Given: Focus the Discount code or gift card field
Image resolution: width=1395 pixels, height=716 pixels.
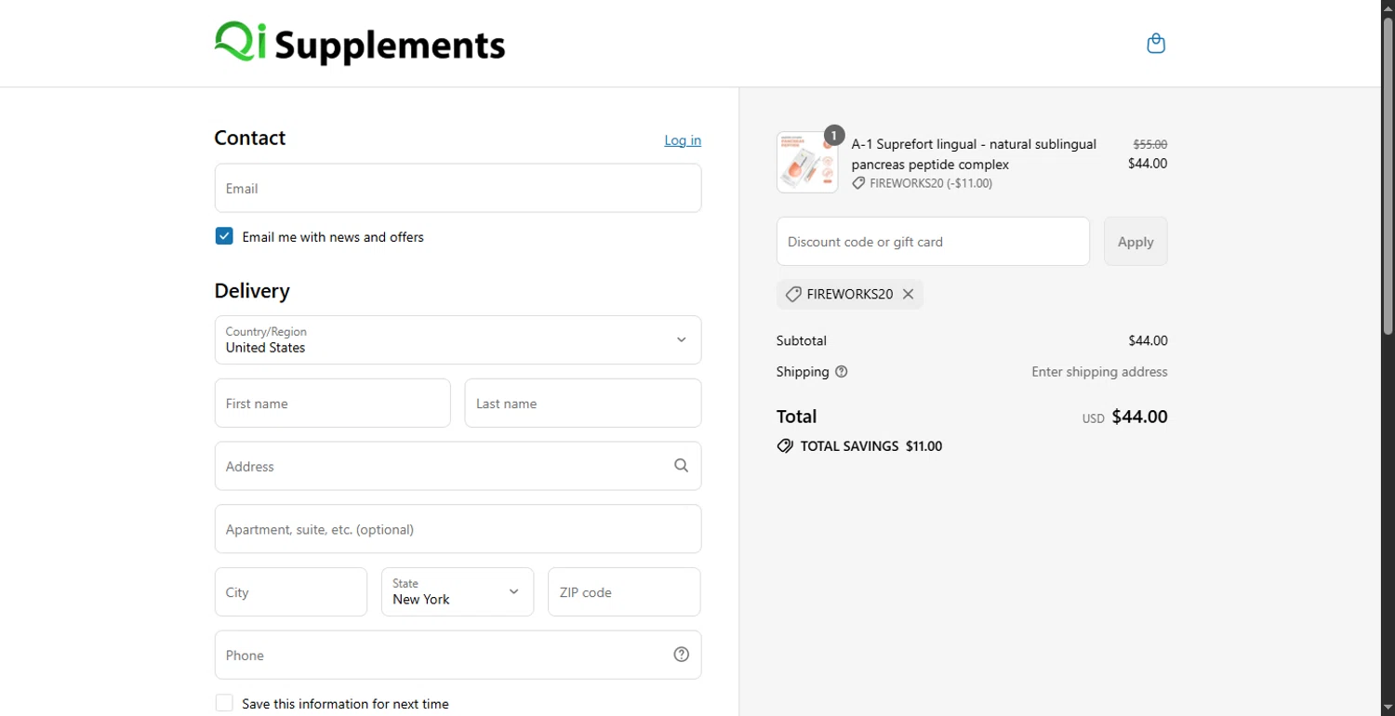Looking at the screenshot, I should 933,242.
